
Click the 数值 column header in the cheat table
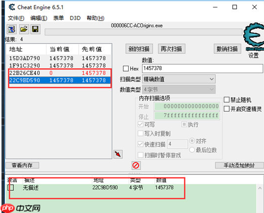tap(161, 180)
